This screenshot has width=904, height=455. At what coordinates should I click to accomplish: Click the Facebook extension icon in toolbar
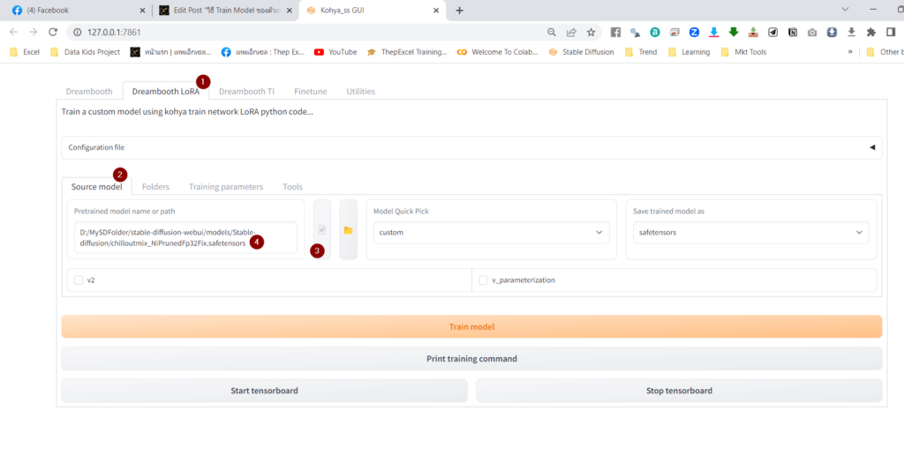615,32
